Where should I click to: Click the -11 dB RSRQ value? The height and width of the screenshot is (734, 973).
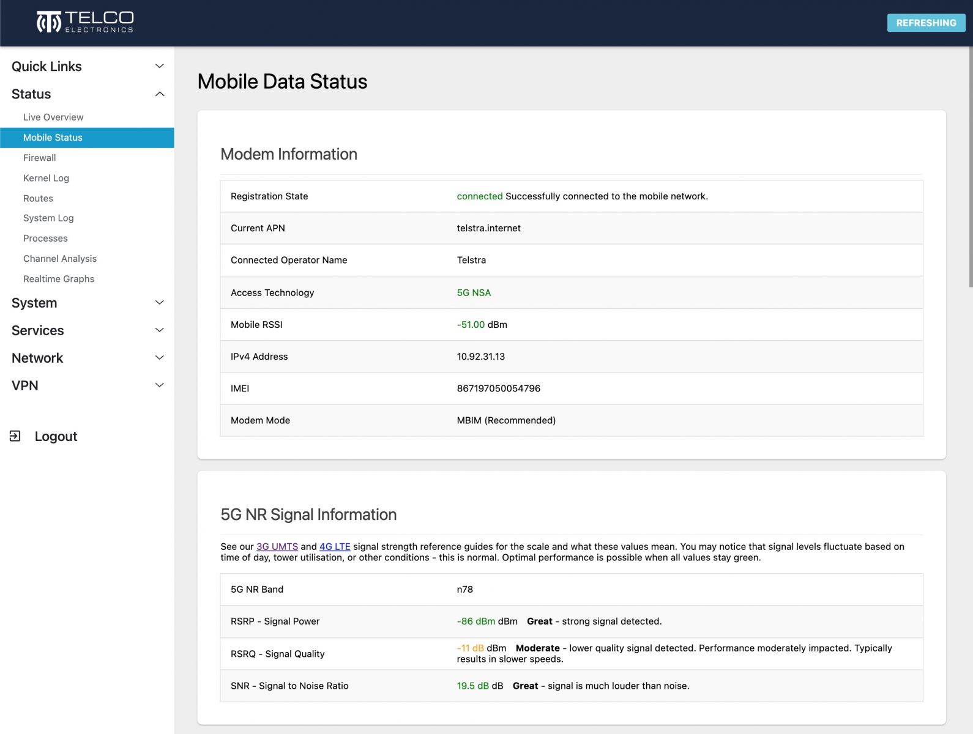tap(471, 648)
